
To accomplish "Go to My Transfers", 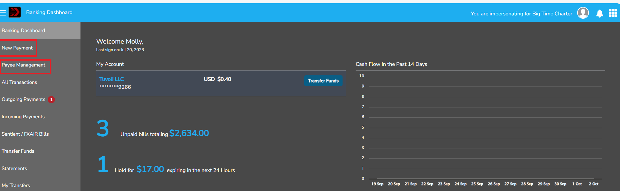I will click(x=16, y=185).
